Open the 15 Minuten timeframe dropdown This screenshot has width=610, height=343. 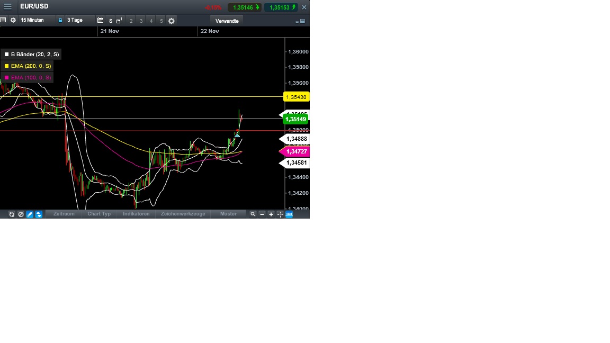point(33,20)
